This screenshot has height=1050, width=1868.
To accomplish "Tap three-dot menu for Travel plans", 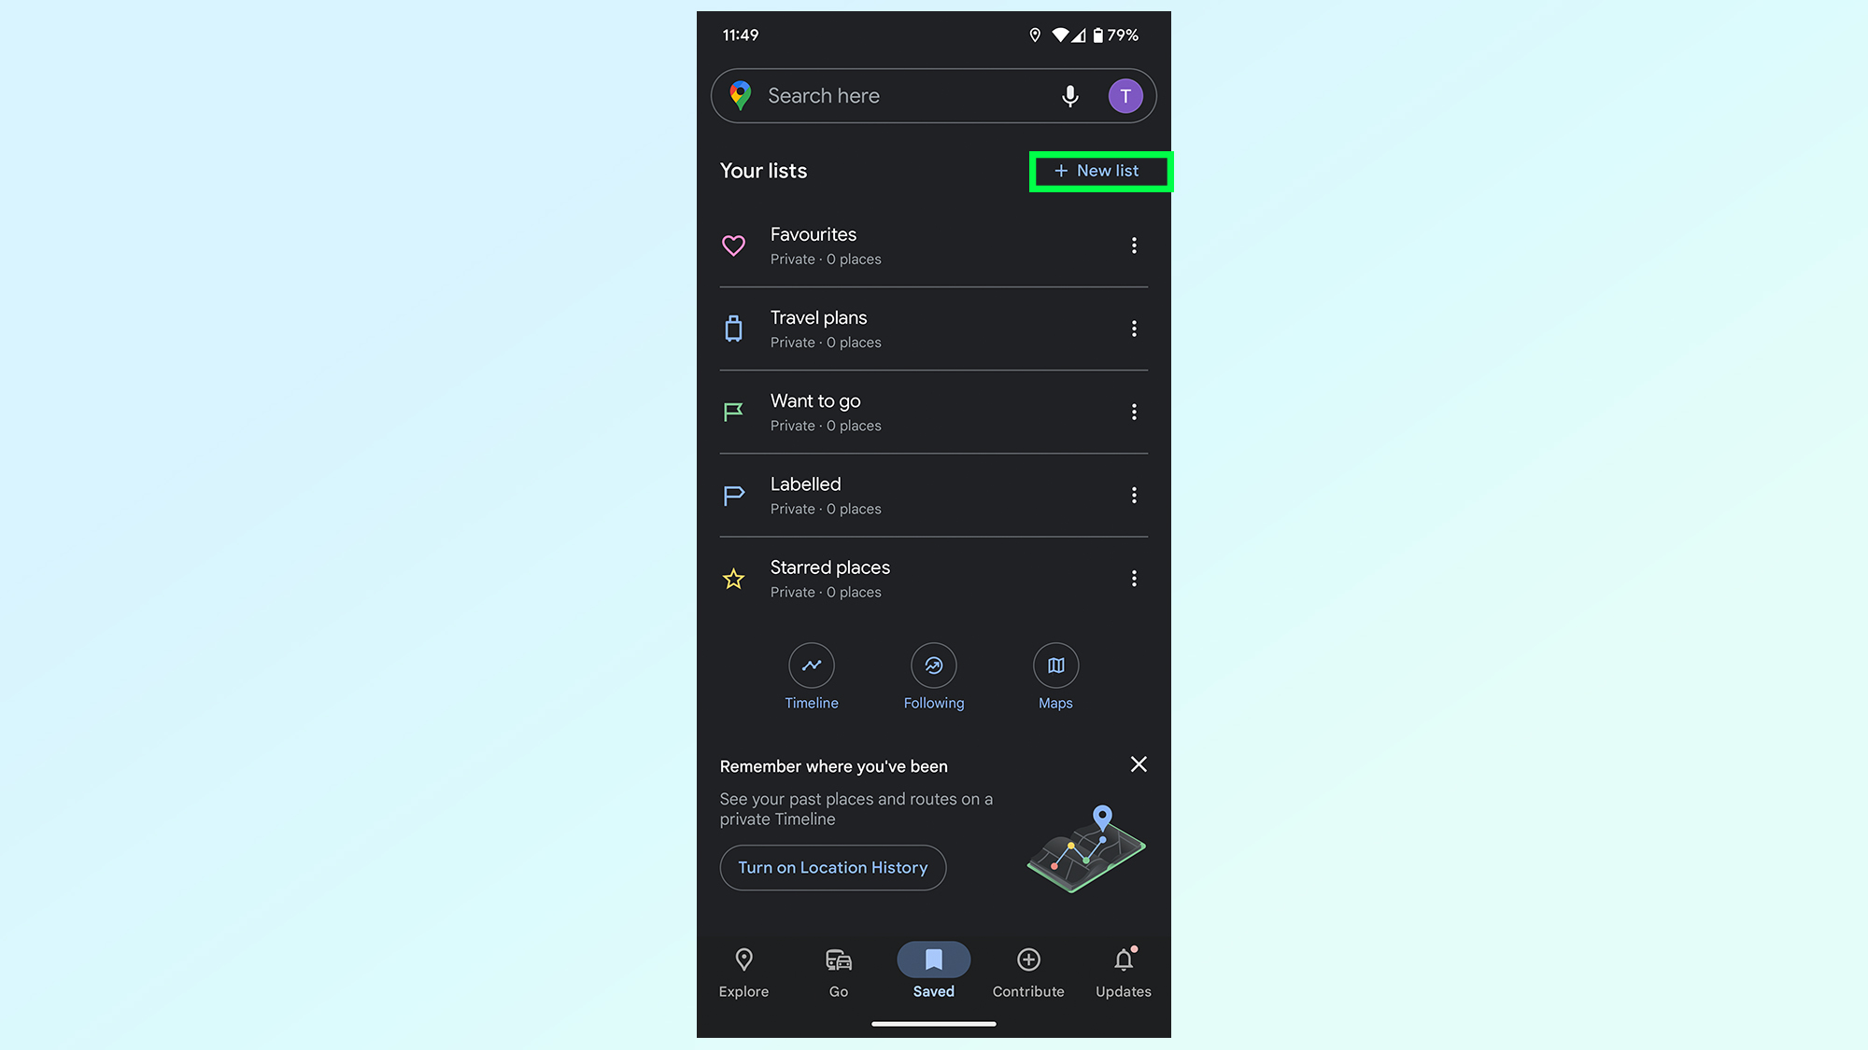I will pos(1134,329).
